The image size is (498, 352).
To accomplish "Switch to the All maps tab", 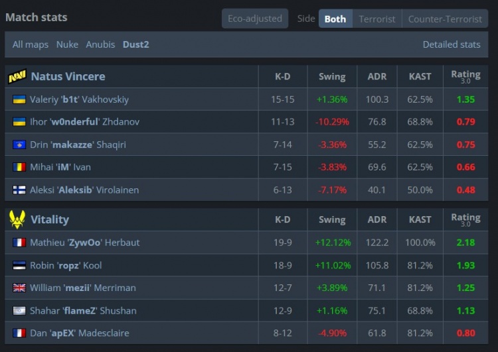I will point(31,44).
